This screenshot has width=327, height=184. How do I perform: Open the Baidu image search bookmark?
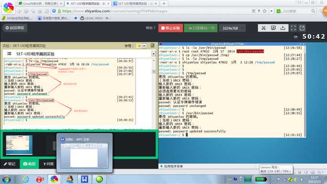[x=53, y=18]
